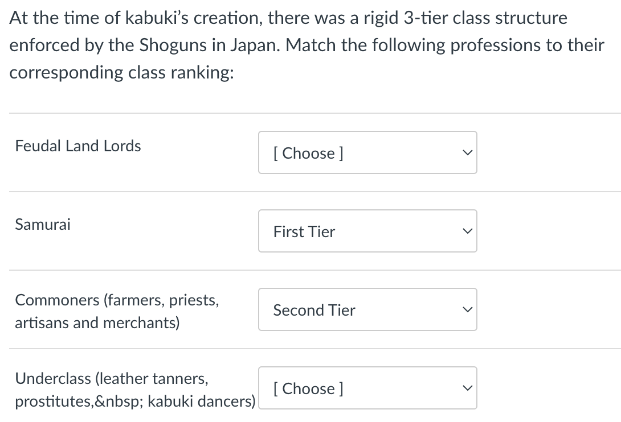Click the chevron on the Underclass selector
Viewport: 621px width, 422px height.
point(467,388)
